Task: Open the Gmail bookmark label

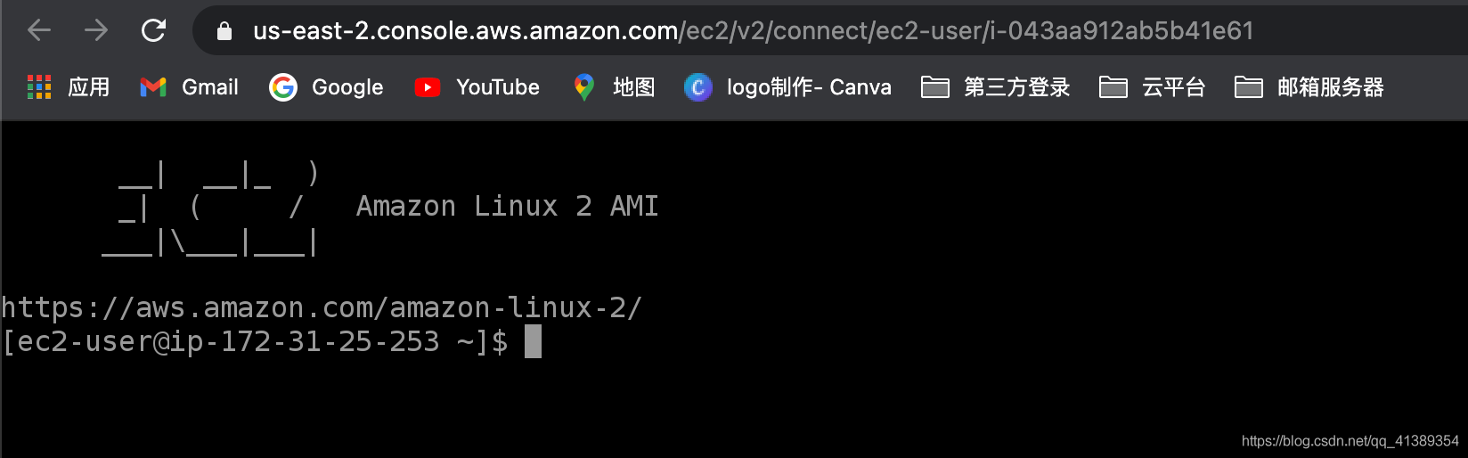Action: (209, 86)
